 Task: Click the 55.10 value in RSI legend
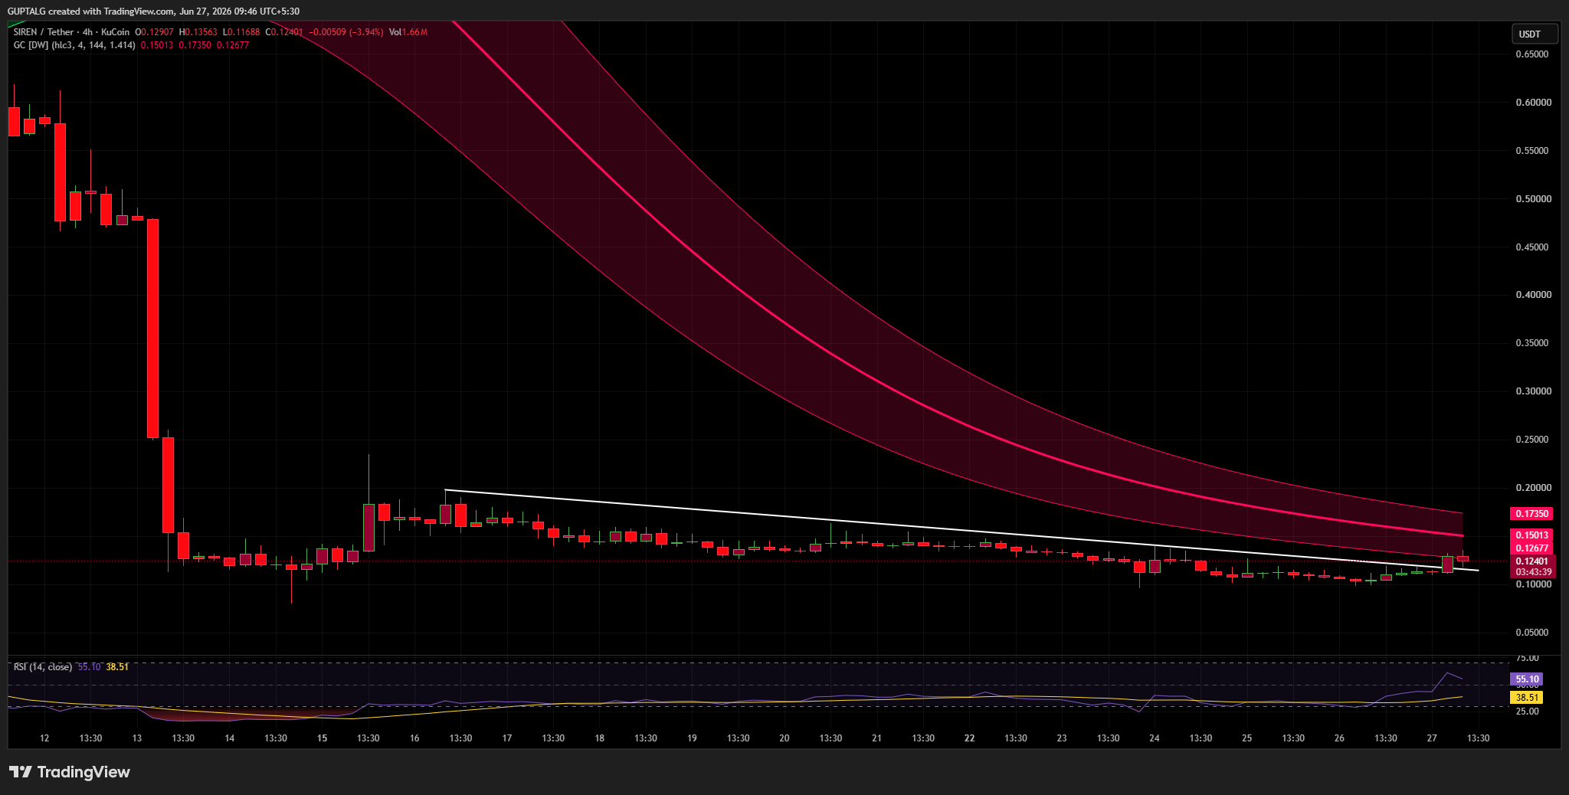click(90, 667)
